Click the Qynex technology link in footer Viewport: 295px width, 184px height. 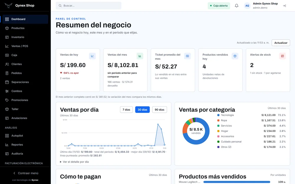[35, 180]
